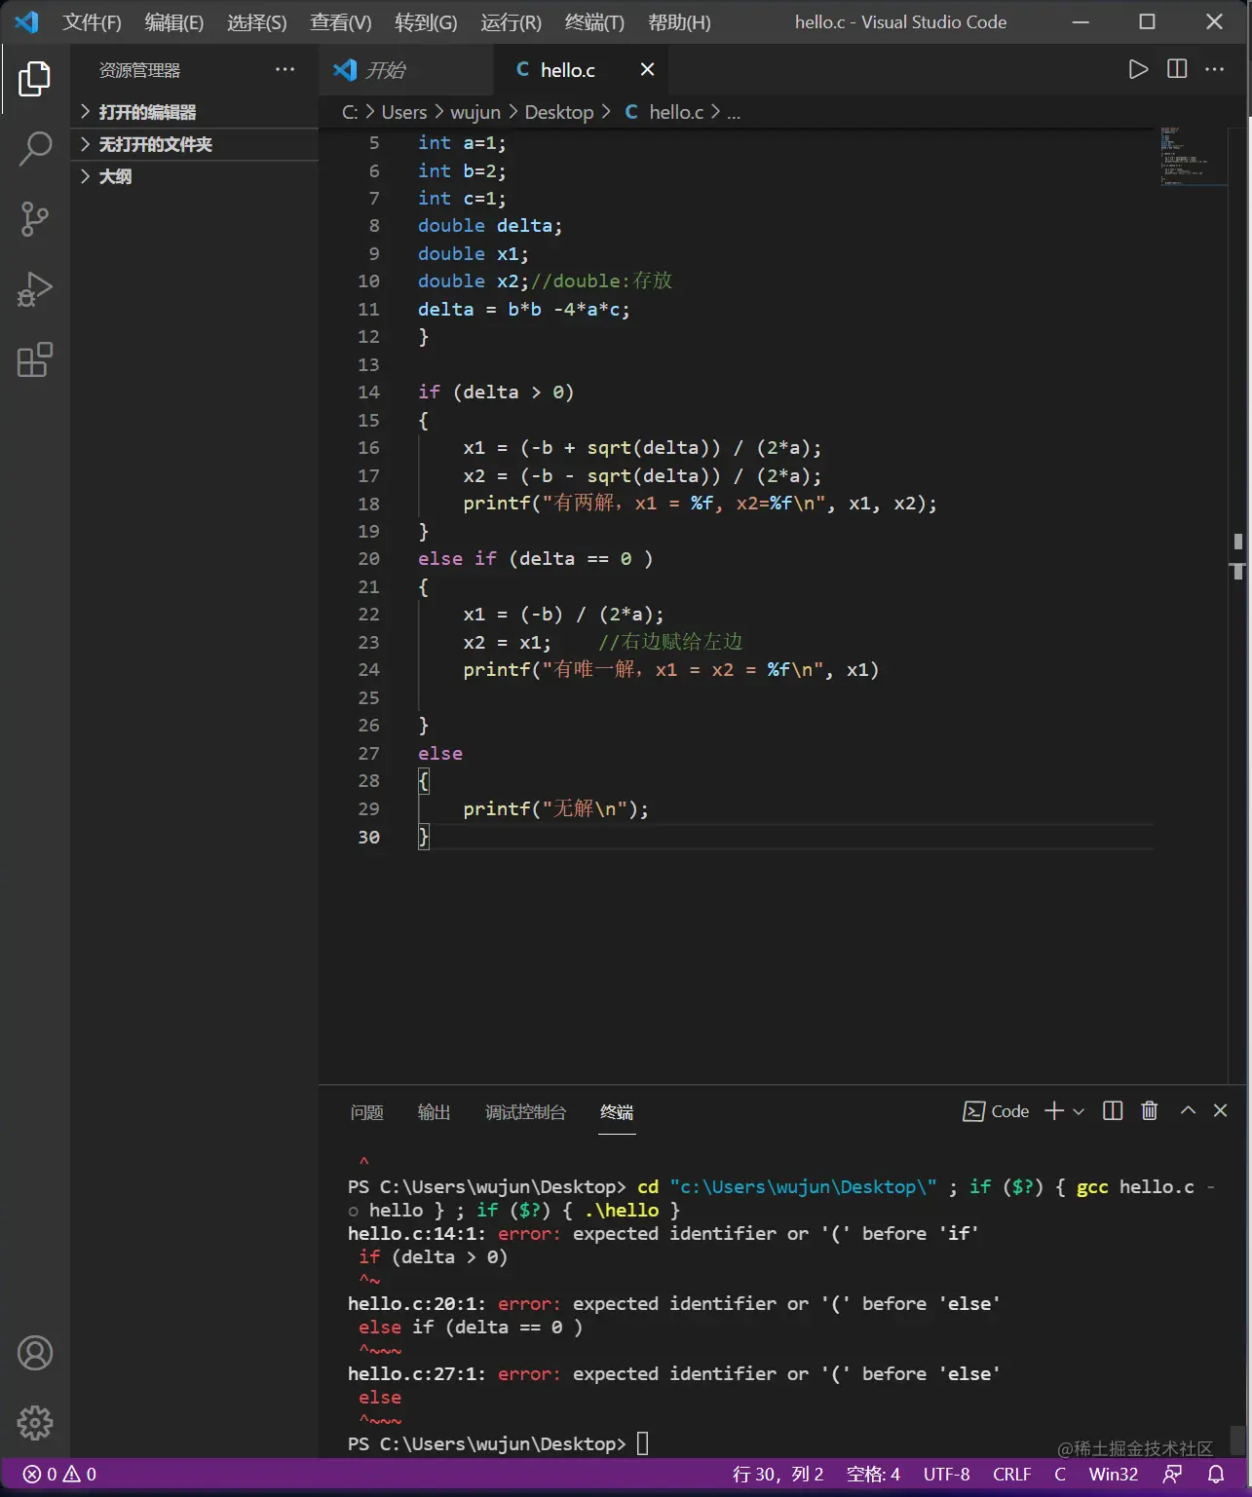
Task: Click the errors and warnings status indicator
Action: [59, 1475]
